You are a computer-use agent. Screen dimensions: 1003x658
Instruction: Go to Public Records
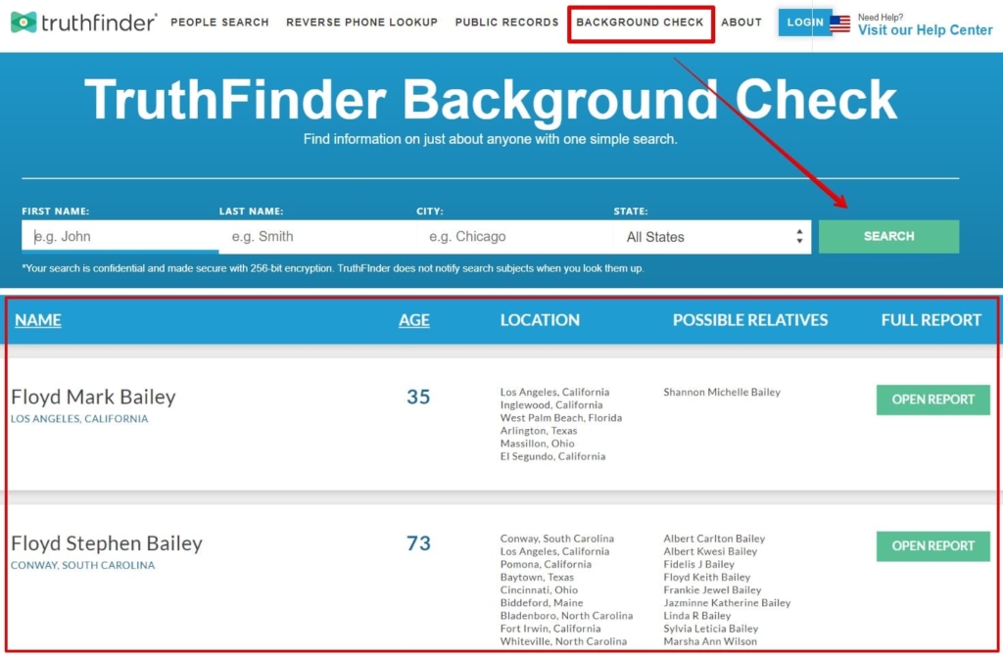(506, 23)
